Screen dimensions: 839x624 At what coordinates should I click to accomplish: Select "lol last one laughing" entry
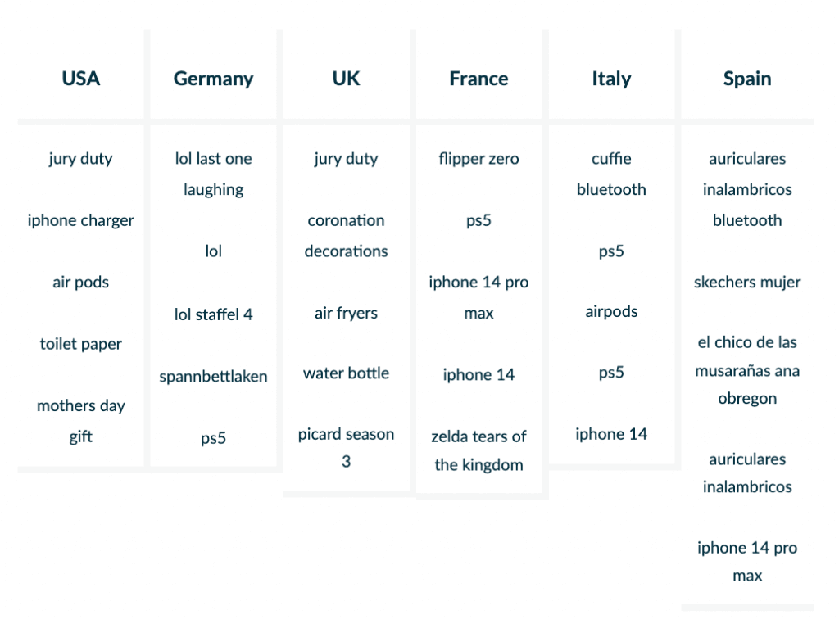(x=213, y=174)
